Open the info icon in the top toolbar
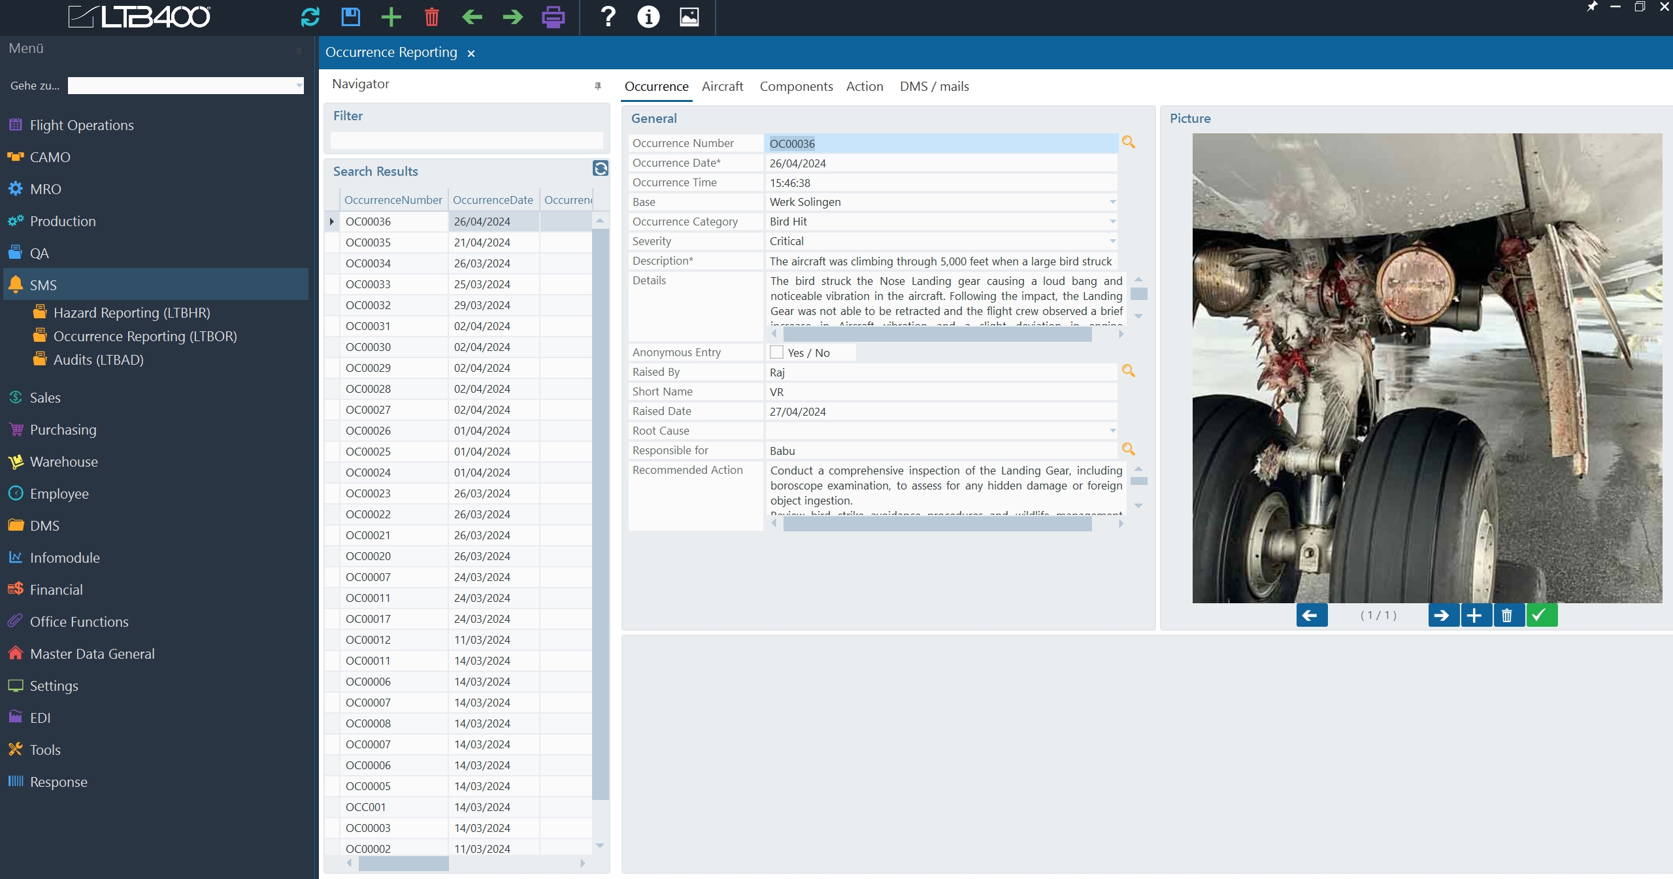Image resolution: width=1673 pixels, height=879 pixels. 648,17
